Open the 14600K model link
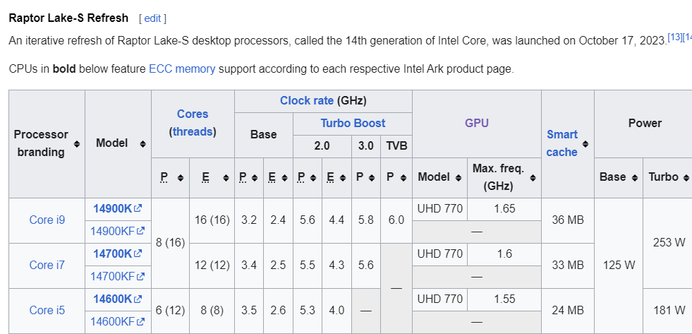The image size is (692, 334). click(113, 299)
